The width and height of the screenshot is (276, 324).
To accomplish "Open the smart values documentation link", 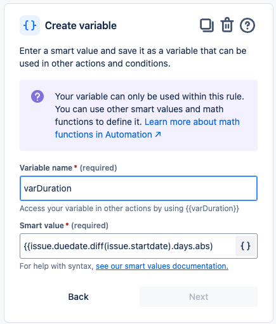I will 162,266.
